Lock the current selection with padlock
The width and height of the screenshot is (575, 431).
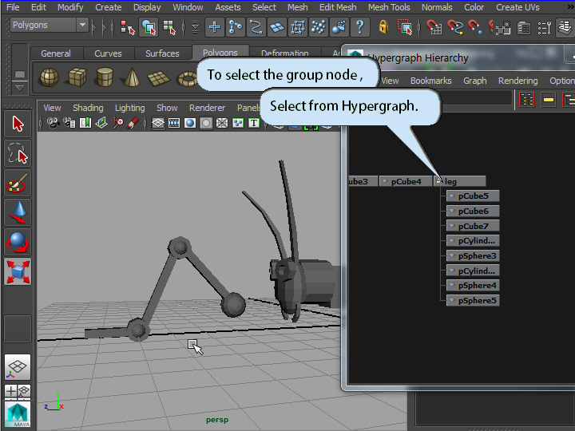tap(383, 27)
